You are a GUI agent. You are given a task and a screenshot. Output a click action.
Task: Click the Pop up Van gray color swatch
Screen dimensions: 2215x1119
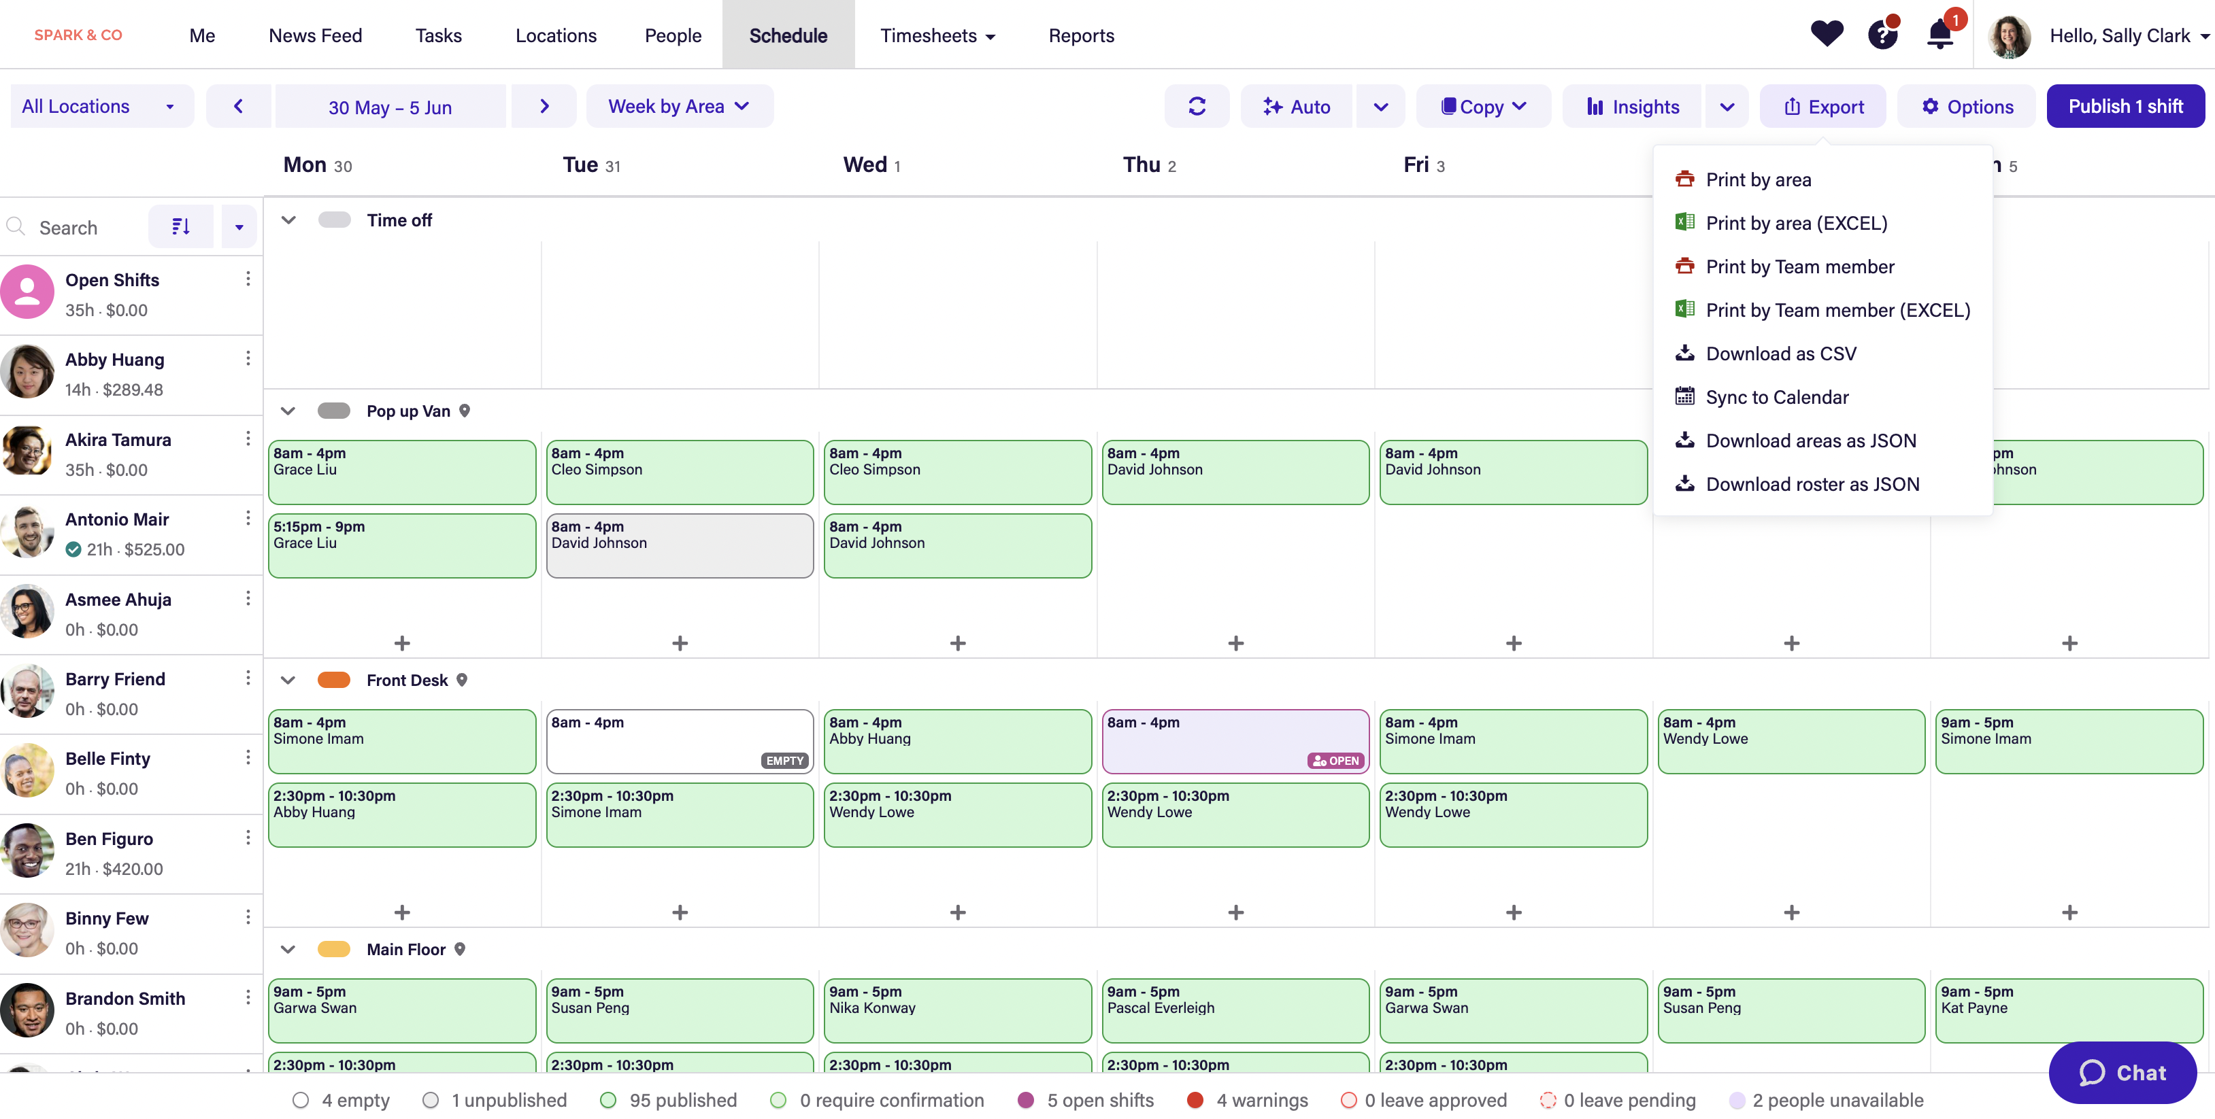coord(333,411)
